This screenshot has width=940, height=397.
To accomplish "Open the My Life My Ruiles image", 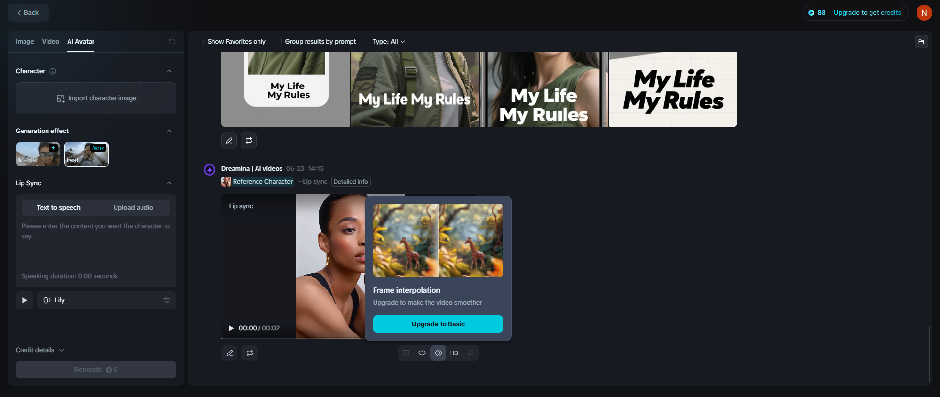I will tap(544, 89).
